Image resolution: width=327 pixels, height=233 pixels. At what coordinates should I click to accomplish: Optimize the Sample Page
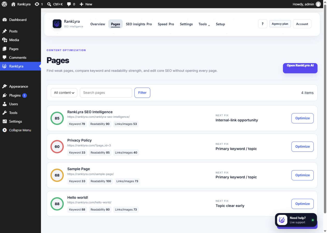click(x=302, y=175)
